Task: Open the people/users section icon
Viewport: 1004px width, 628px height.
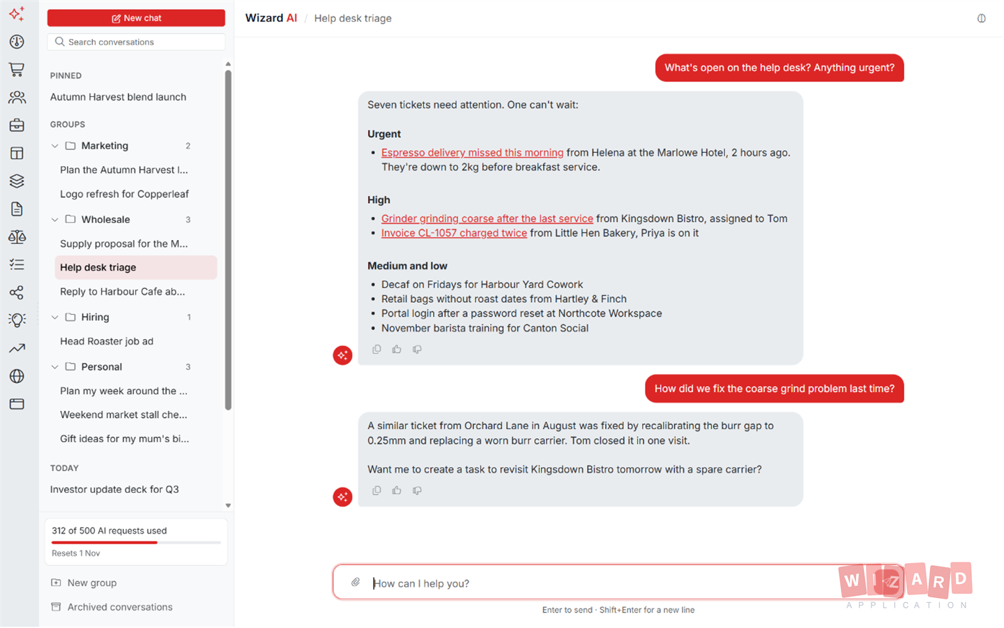Action: click(17, 98)
